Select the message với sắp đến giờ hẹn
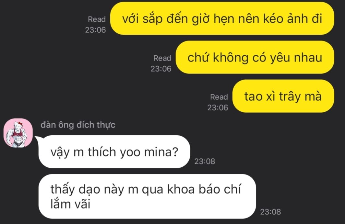Viewport: 345px width, 224px height. click(222, 19)
